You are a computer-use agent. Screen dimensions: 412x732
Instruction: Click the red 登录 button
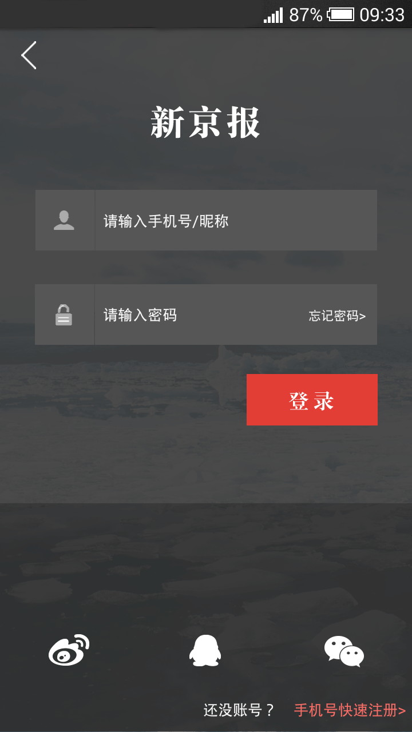pos(312,400)
